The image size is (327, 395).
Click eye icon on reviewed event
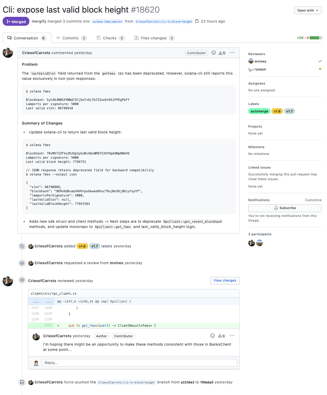point(22,280)
